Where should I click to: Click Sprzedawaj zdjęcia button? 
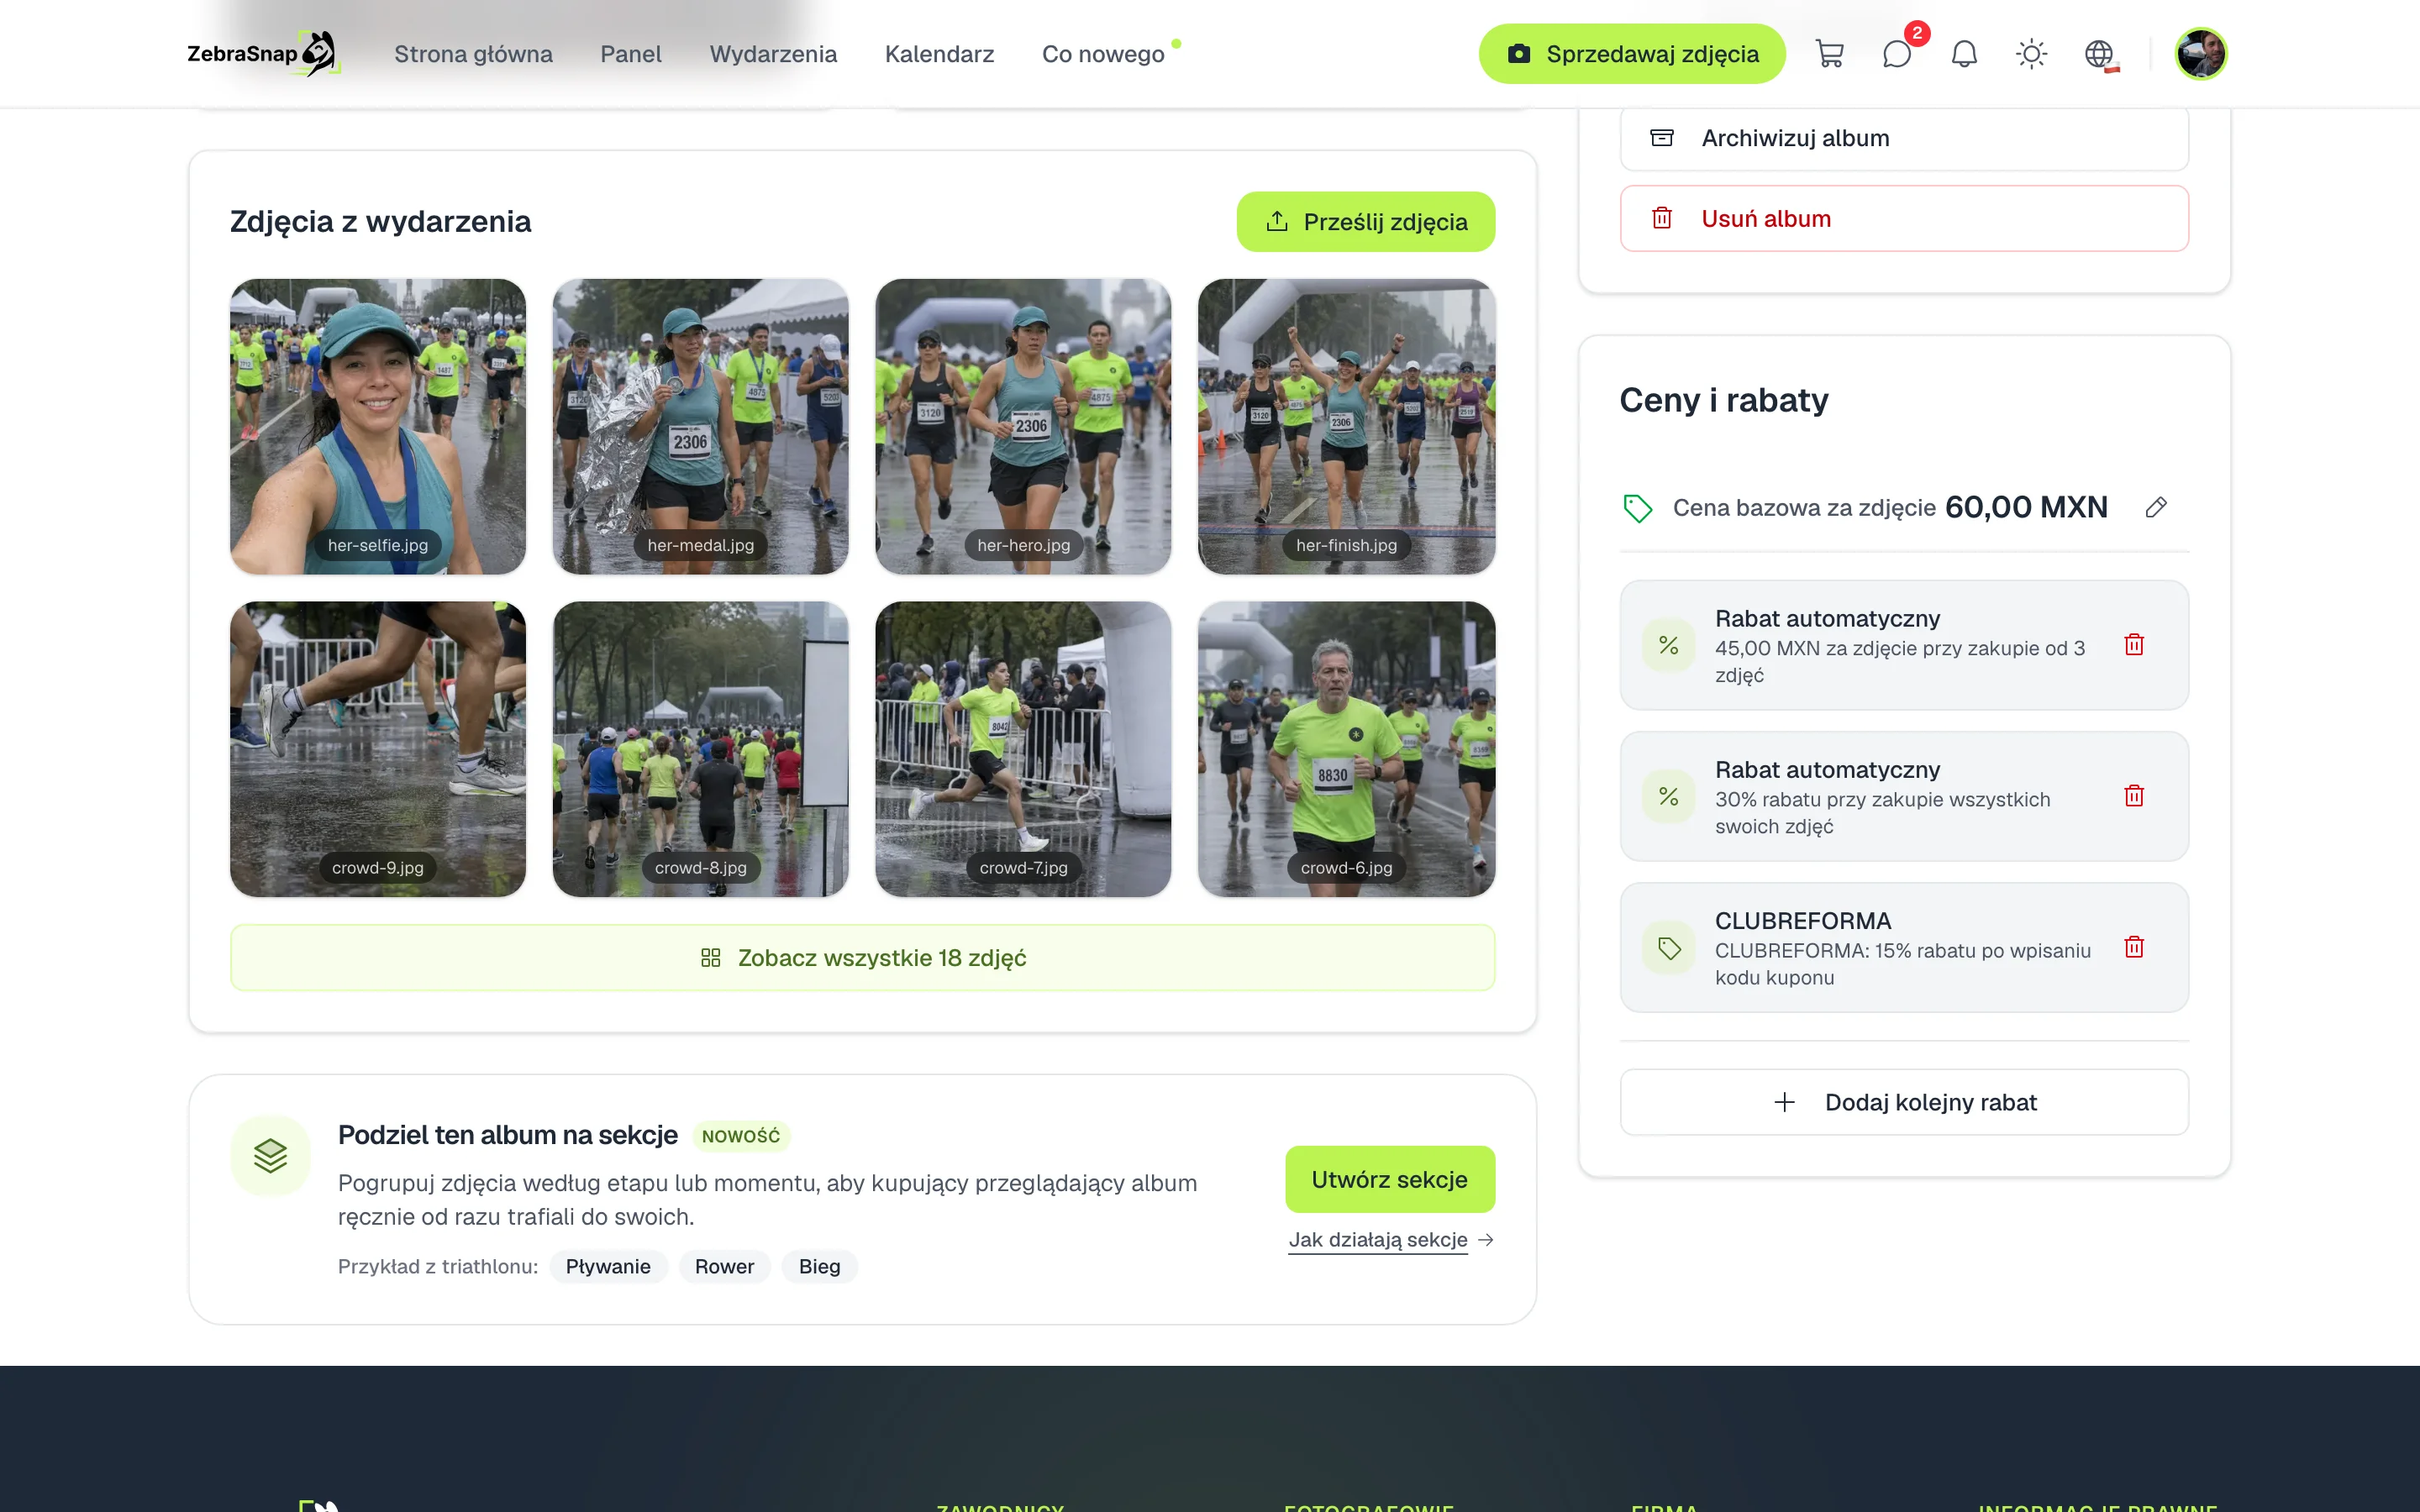click(1632, 54)
